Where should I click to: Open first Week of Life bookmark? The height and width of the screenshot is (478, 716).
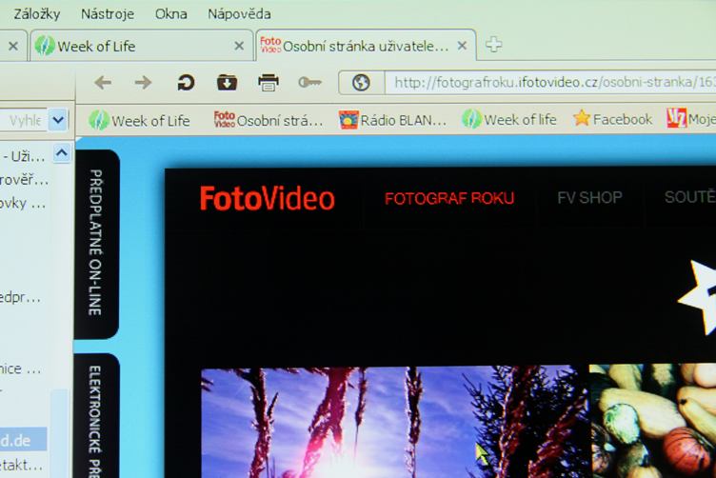[x=139, y=121]
